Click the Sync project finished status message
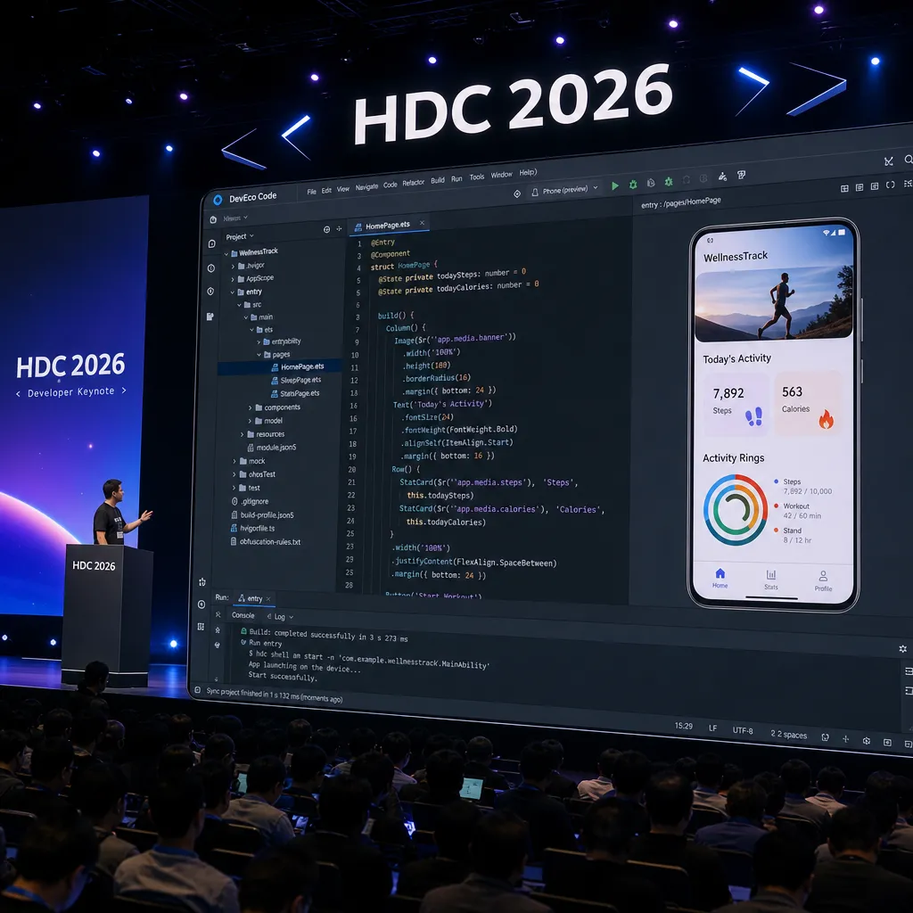This screenshot has height=913, width=913. (275, 695)
